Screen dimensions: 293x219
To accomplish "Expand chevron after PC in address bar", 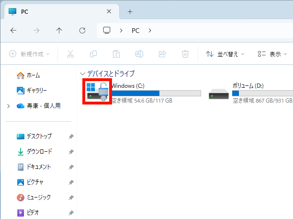I will (x=150, y=31).
